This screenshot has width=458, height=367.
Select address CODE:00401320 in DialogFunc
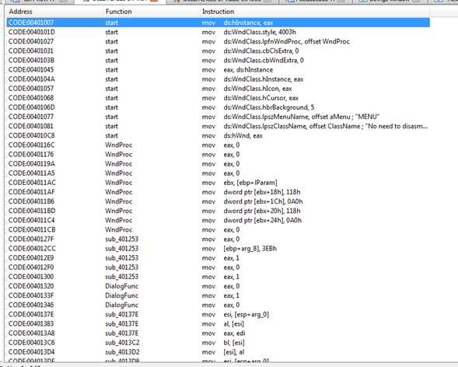pos(31,286)
